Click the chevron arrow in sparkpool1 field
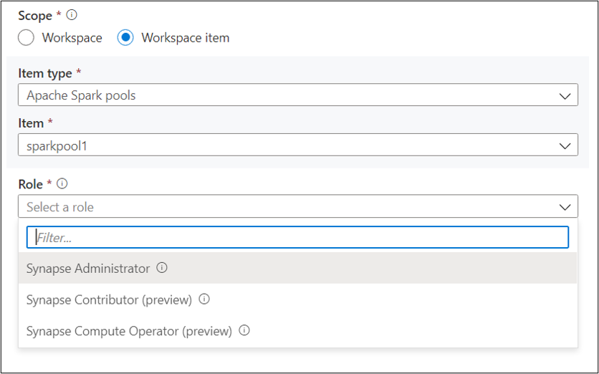 coord(565,145)
